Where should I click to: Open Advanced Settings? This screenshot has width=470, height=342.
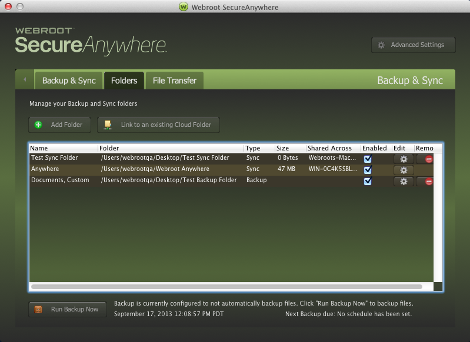click(x=414, y=45)
